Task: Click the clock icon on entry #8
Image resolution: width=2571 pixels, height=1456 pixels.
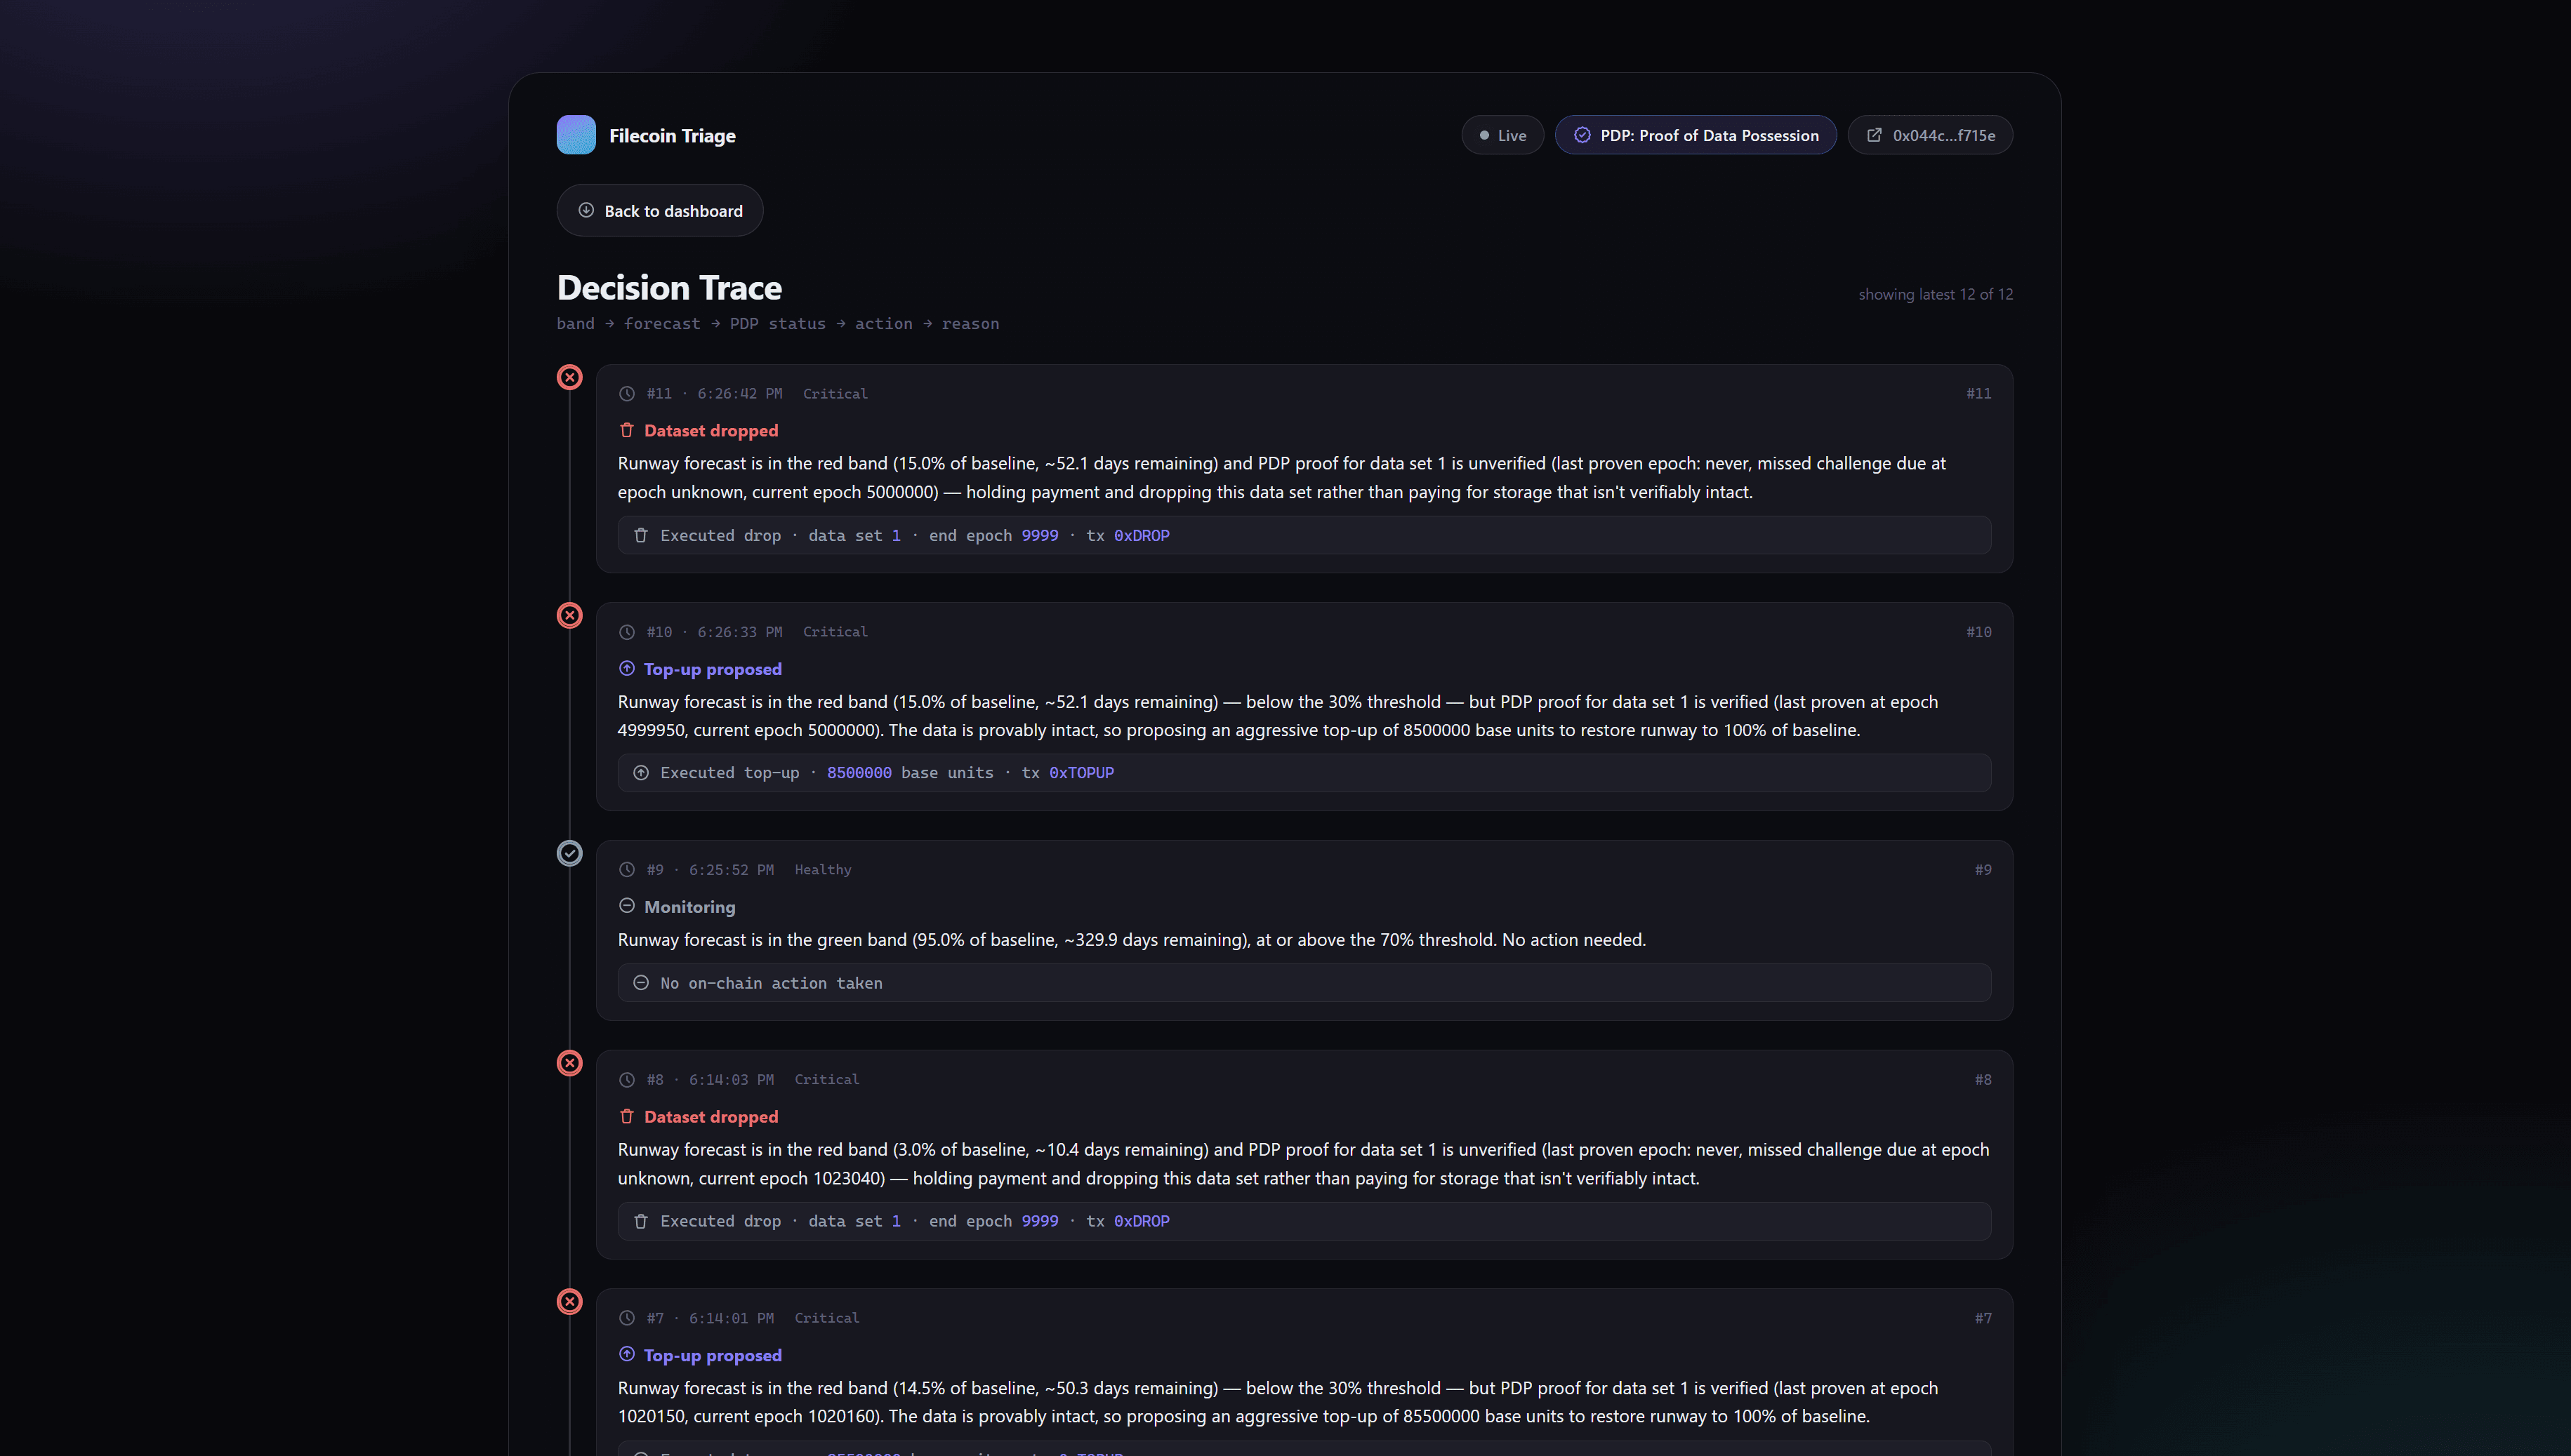Action: (627, 1080)
